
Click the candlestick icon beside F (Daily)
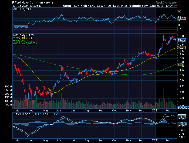[15, 35]
